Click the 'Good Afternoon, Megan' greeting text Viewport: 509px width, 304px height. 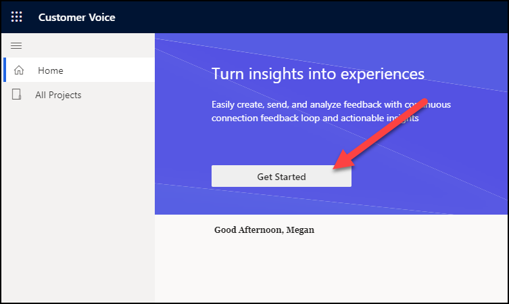[264, 230]
